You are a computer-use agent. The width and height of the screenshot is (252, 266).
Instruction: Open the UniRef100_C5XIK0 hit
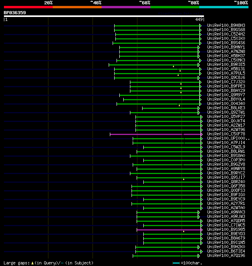coord(226,39)
